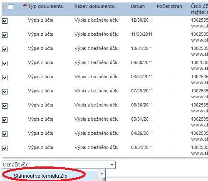Uncheck the 03/31/2011 statement checkbox
This screenshot has width=208, height=181.
[5, 148]
